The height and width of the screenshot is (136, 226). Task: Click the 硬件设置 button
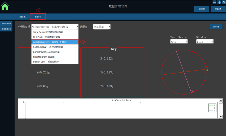(x=216, y=27)
